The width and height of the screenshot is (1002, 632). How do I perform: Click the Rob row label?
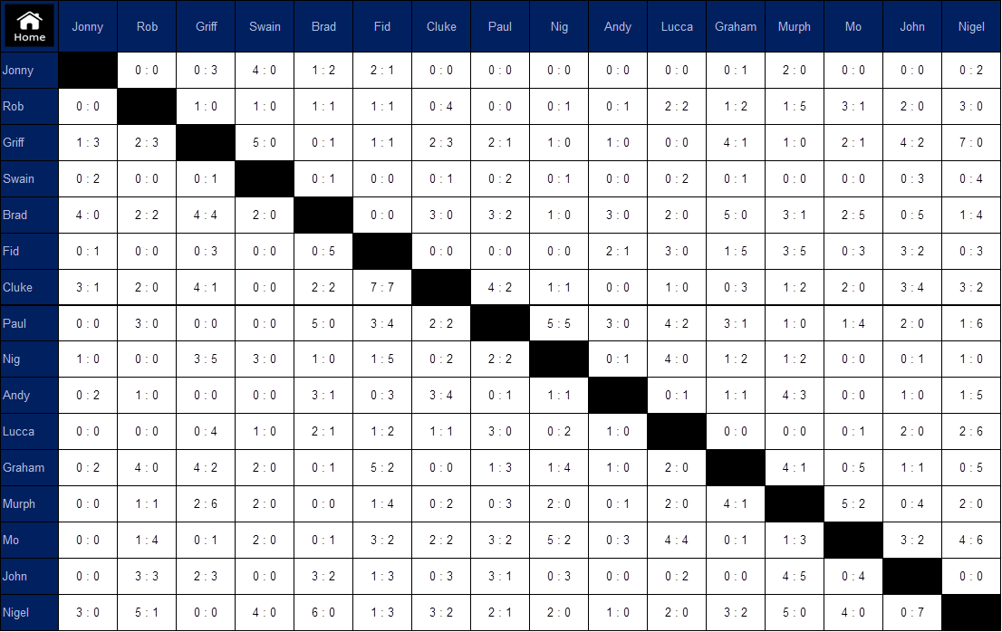[x=29, y=107]
